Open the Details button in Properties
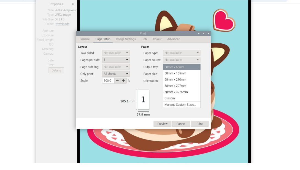 tap(56, 70)
